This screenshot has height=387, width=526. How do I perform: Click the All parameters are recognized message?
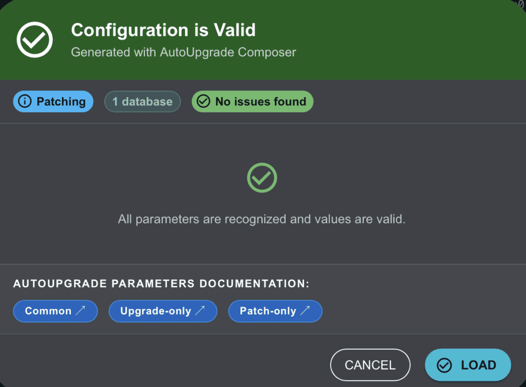click(262, 219)
